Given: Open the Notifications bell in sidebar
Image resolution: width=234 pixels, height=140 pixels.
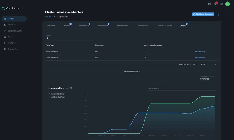Looking at the screenshot, I should pyautogui.click(x=12, y=25).
